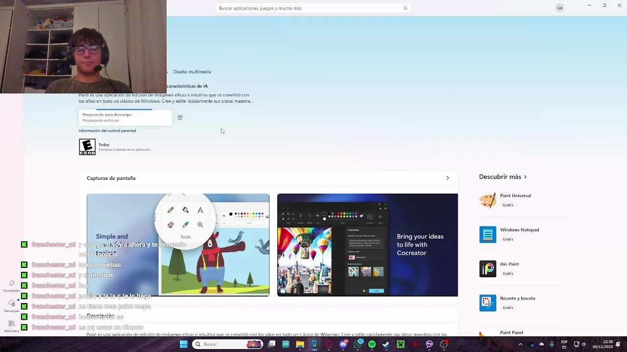Click the Diseño multimedia category link

coord(192,72)
